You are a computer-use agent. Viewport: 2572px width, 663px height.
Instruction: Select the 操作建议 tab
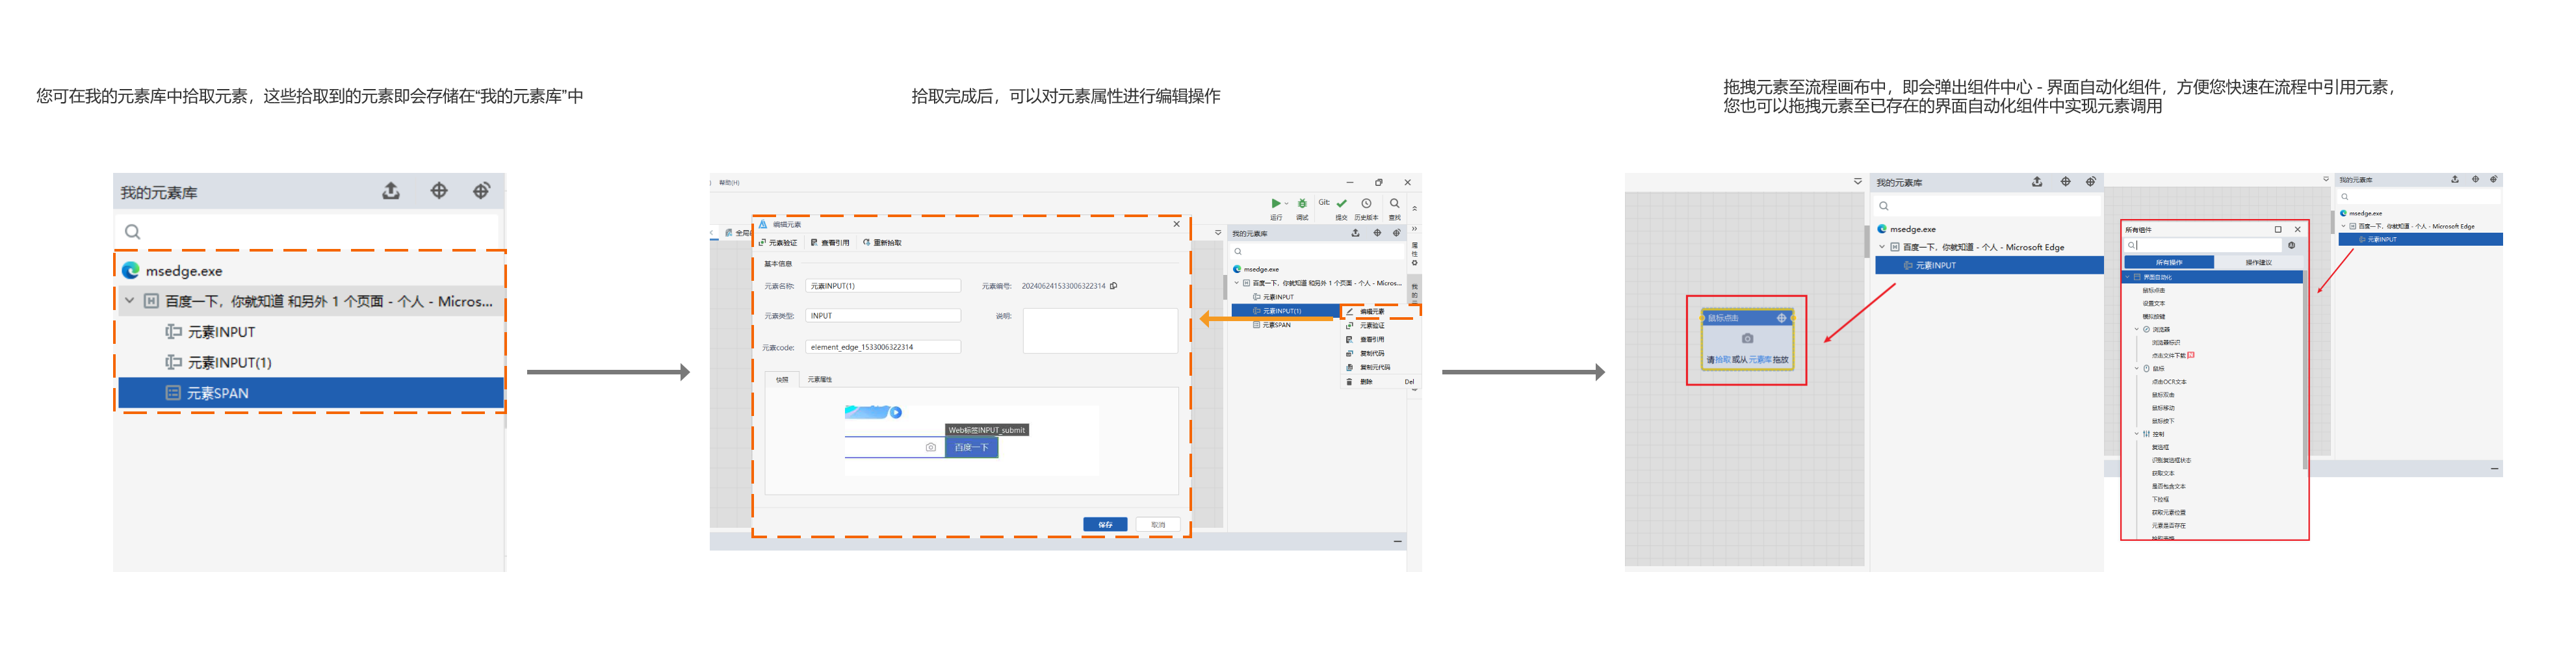(2257, 263)
